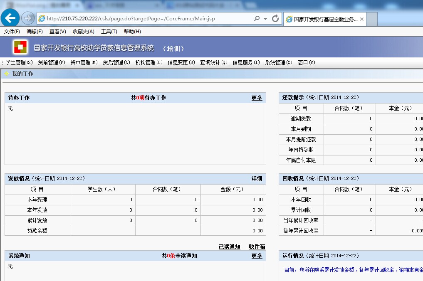Click the China Development Bank logo
Viewport: 423px width, 281px height.
(x=20, y=47)
